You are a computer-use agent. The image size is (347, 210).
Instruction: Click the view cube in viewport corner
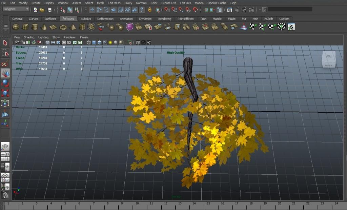(x=329, y=59)
